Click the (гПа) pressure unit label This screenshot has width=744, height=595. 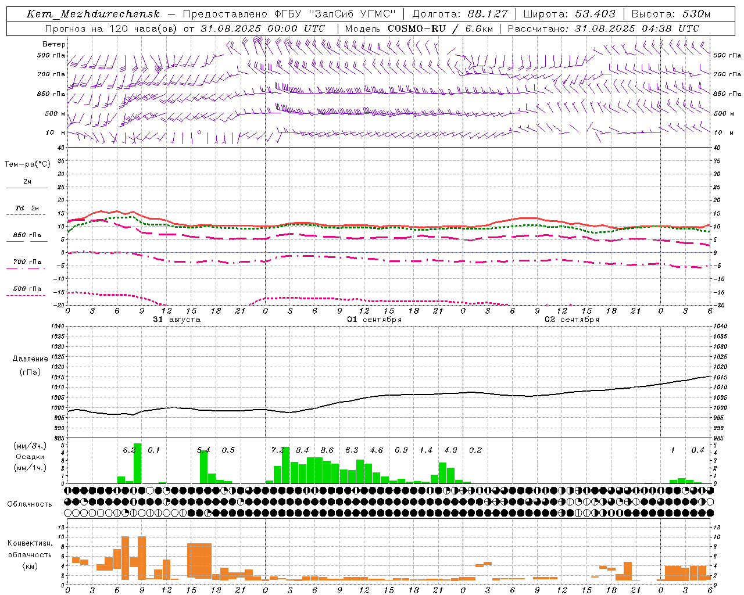(x=30, y=372)
